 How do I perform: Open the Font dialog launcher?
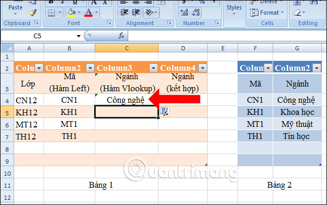click(109, 23)
